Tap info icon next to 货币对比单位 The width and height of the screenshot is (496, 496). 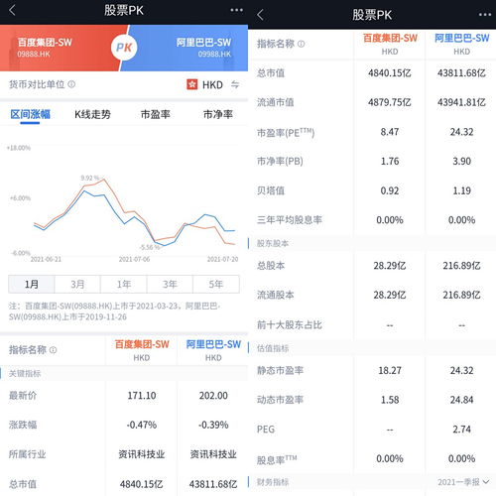coord(71,84)
